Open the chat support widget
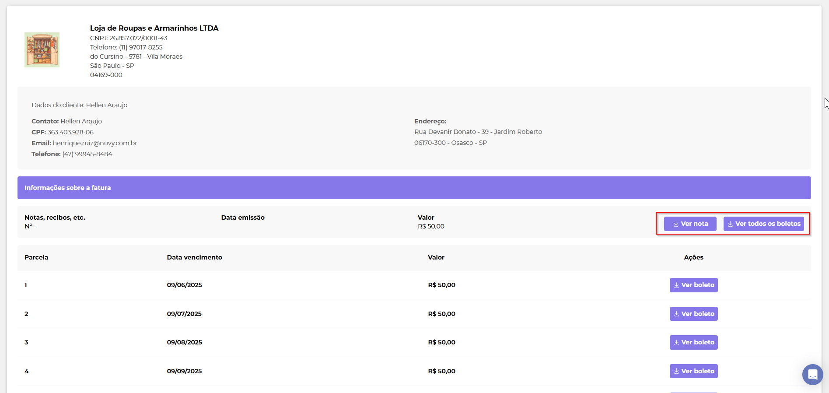The height and width of the screenshot is (393, 829). (x=812, y=375)
